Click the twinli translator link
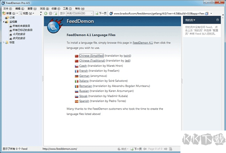This screenshot has width=226, height=153. tap(127, 56)
